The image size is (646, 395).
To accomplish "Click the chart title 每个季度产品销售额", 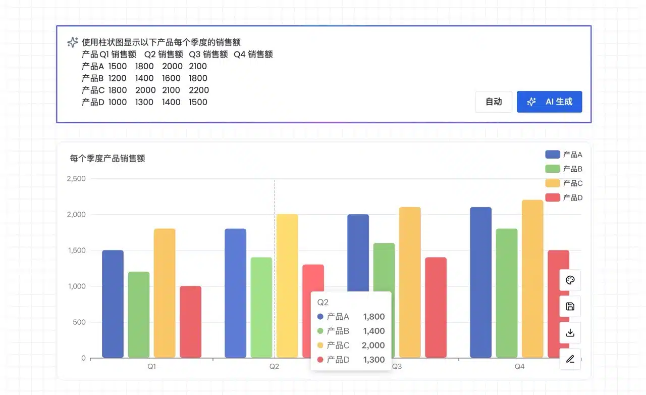I will [107, 159].
